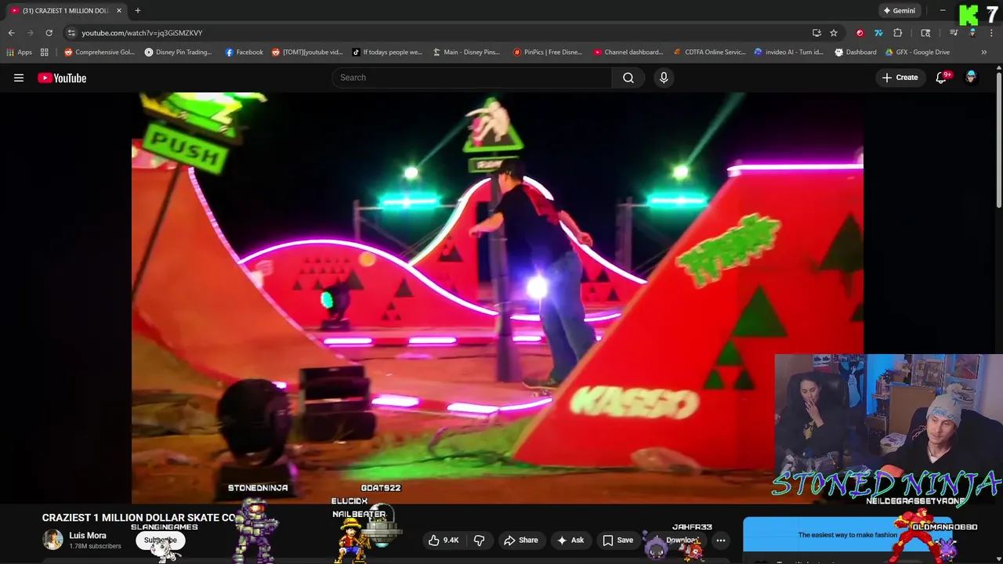Expand hidden bookmarks chevron
Viewport: 1003px width, 564px height.
(x=984, y=52)
